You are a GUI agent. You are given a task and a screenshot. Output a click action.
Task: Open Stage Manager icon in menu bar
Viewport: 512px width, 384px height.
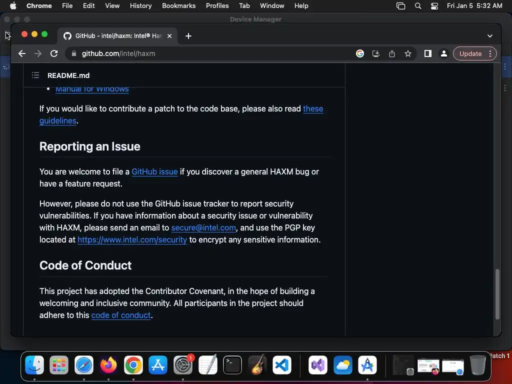click(400, 6)
